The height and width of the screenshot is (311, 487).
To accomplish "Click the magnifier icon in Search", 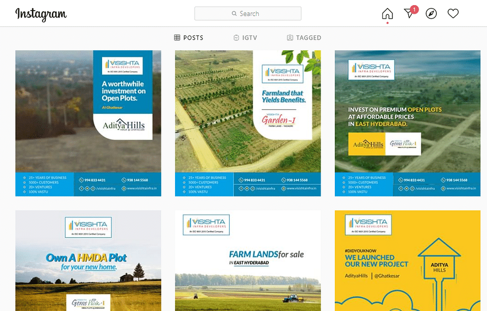I will coord(234,13).
